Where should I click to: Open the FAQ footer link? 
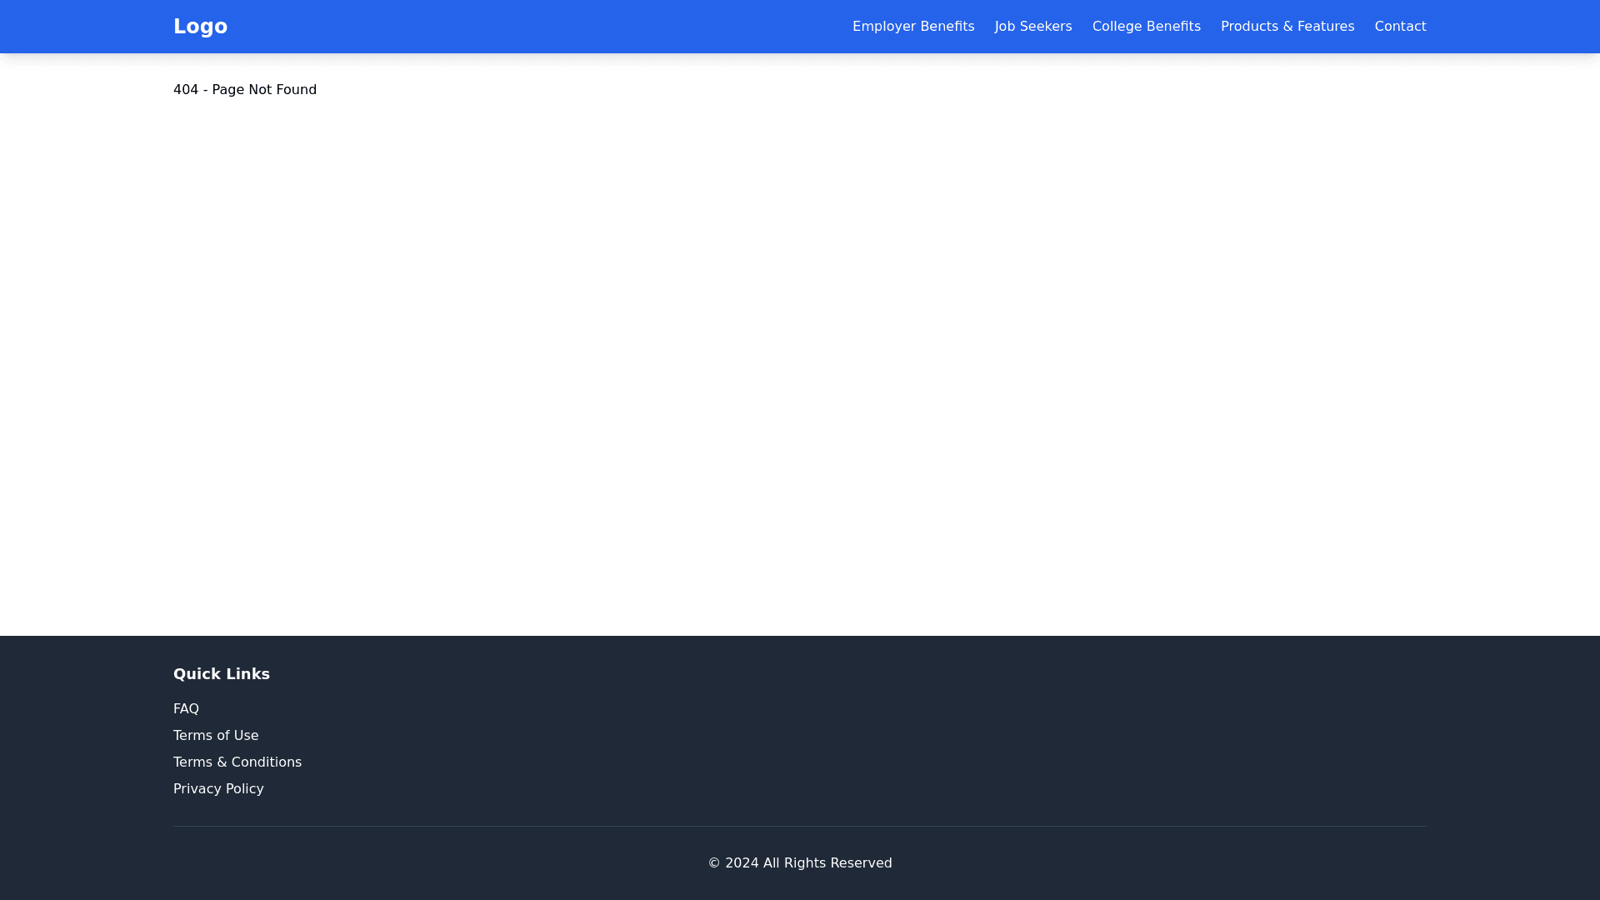(186, 708)
